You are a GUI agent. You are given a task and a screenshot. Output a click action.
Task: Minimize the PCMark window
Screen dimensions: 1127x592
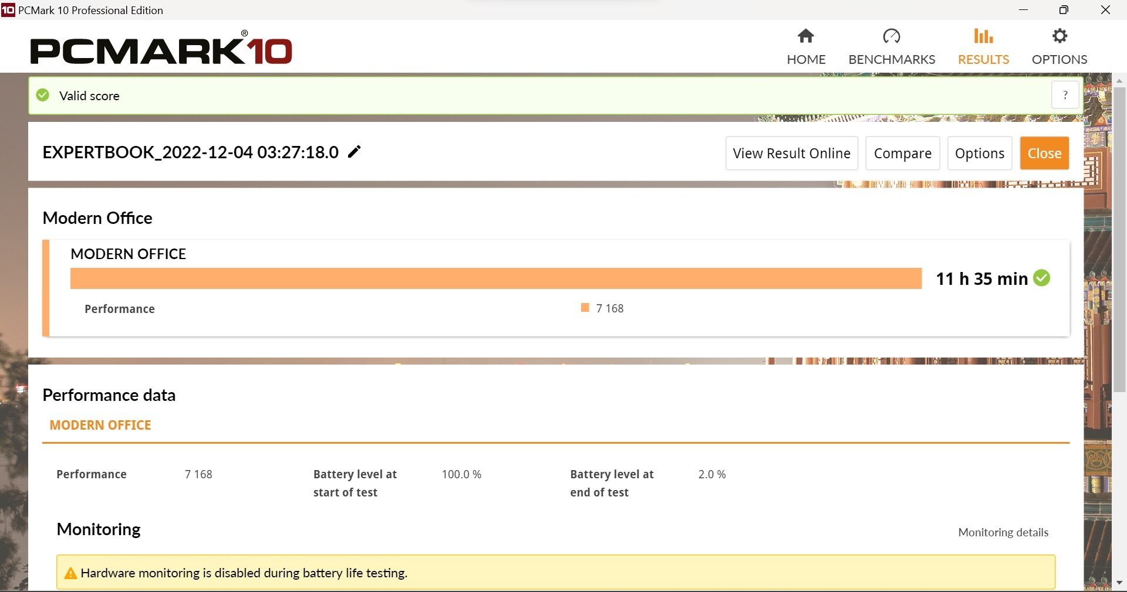[x=1023, y=10]
